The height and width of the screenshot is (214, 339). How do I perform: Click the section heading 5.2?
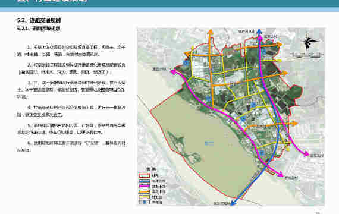39,21
